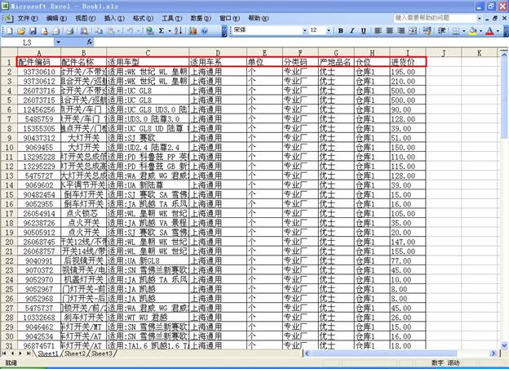Click the font color button
509x369 pixels.
[489, 30]
